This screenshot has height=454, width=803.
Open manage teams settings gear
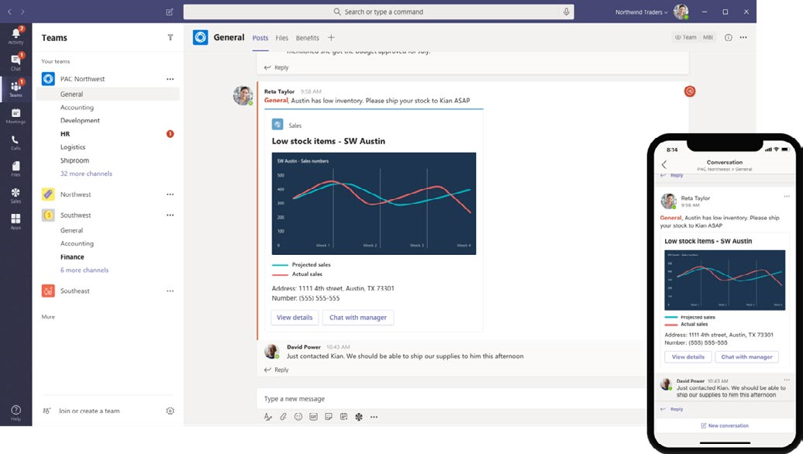(171, 411)
